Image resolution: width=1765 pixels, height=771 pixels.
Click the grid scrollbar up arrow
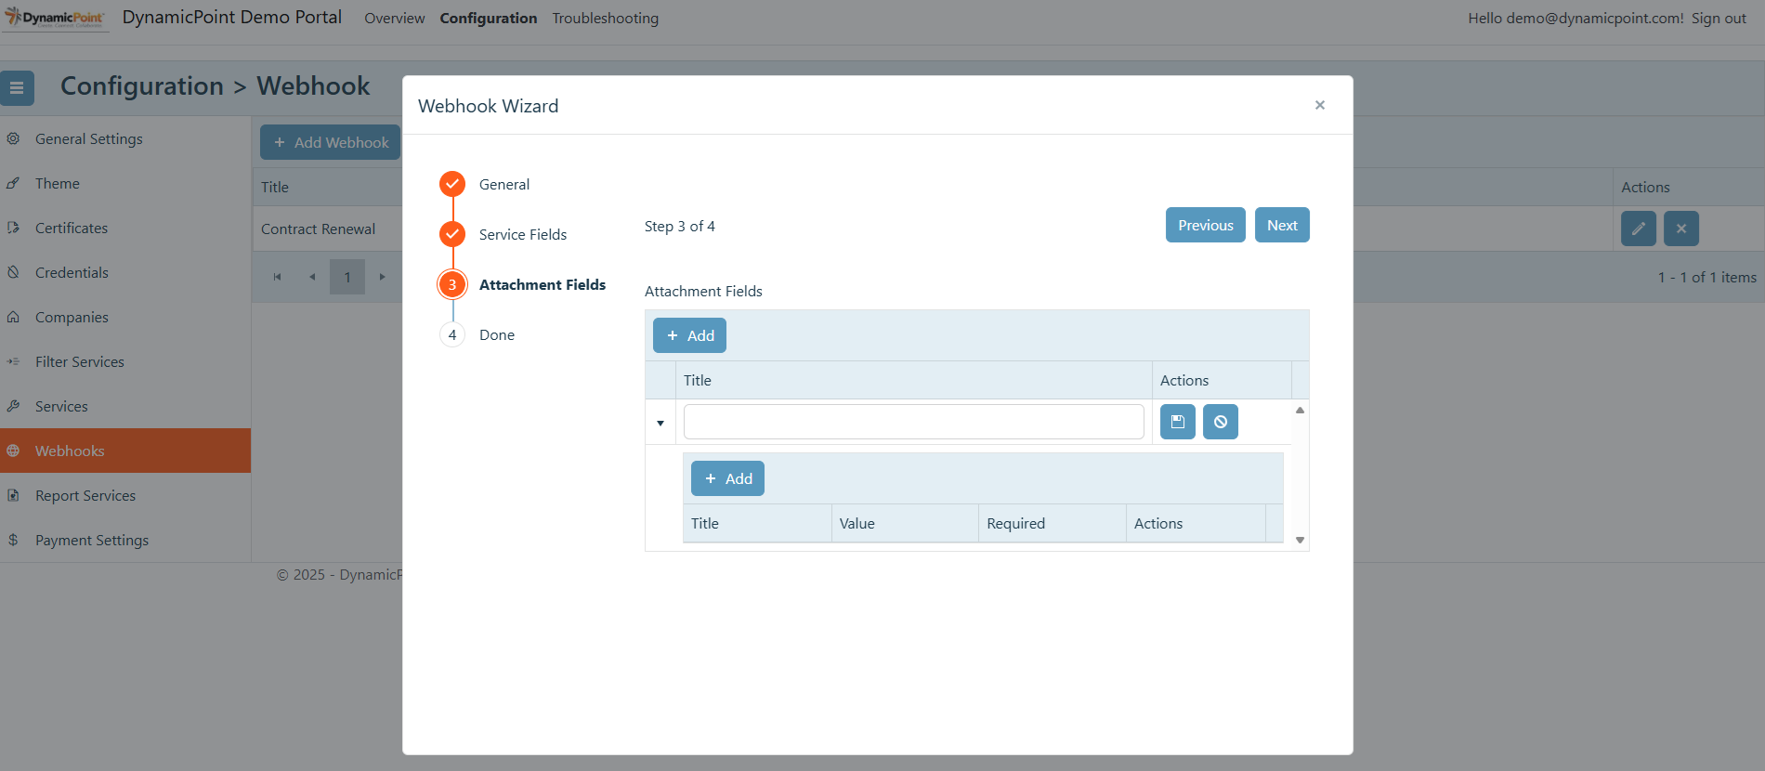[x=1301, y=410]
